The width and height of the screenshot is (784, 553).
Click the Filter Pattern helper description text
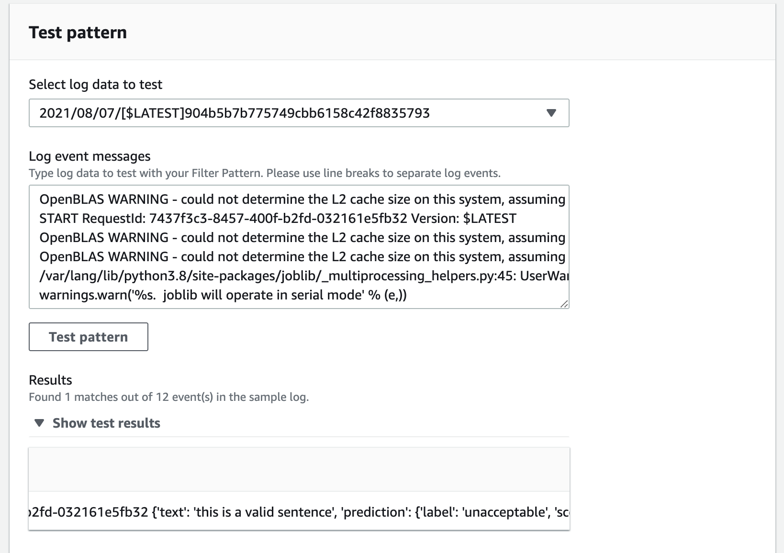click(x=264, y=173)
